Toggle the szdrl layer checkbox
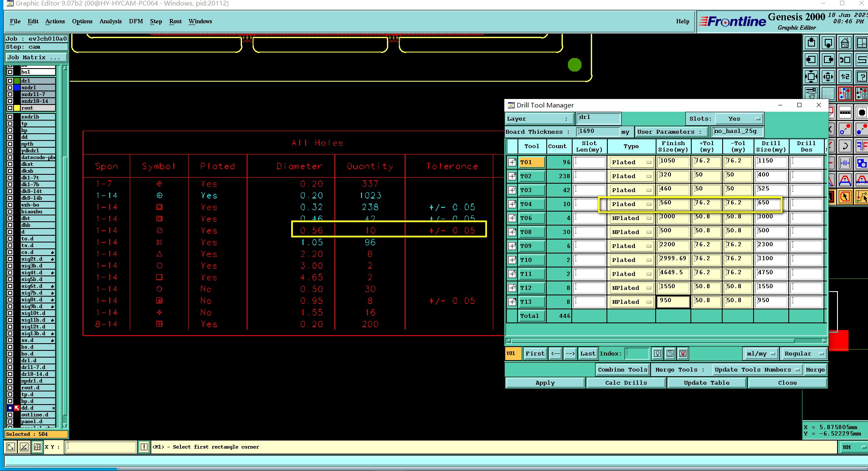The width and height of the screenshot is (868, 471). tap(10, 88)
